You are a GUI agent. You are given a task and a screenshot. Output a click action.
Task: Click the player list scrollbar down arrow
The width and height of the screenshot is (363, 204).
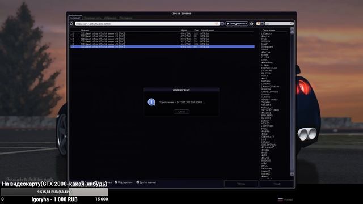pyautogui.click(x=292, y=174)
